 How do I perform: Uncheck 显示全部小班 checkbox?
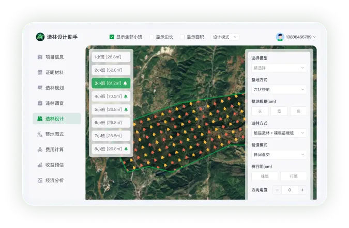112,37
